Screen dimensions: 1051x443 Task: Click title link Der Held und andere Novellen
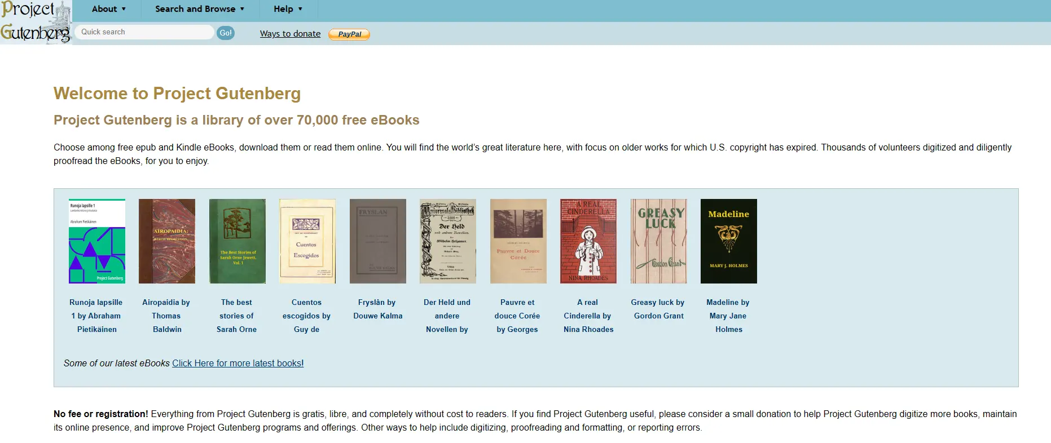point(447,316)
